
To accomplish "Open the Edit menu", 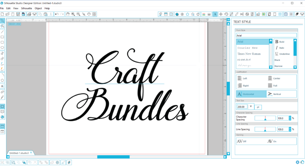I will [8, 8].
